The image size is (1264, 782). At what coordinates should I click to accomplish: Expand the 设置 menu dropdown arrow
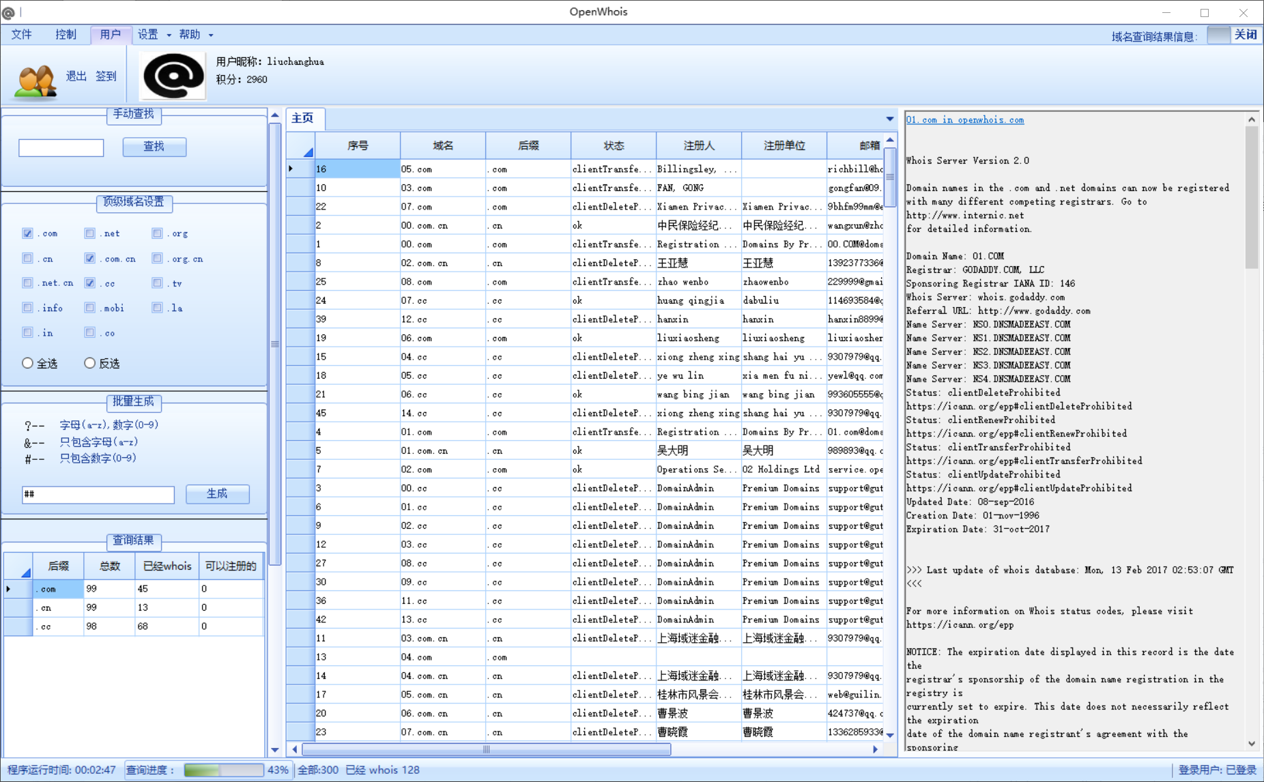169,35
